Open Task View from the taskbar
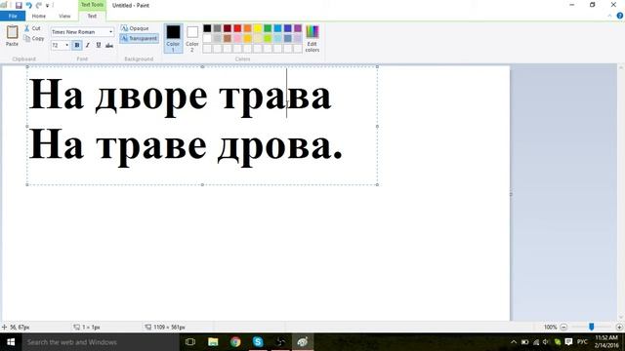625x351 pixels. [x=190, y=342]
